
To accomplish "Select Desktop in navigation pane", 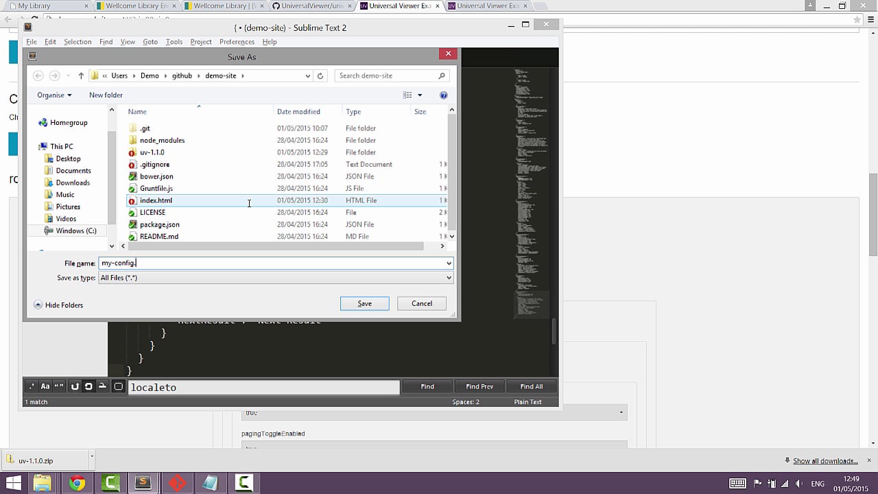I will coord(68,158).
